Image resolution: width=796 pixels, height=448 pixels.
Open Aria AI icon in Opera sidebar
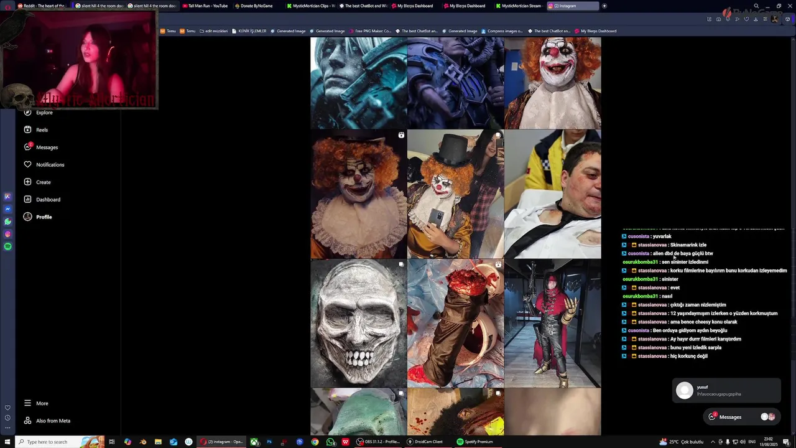tap(7, 197)
